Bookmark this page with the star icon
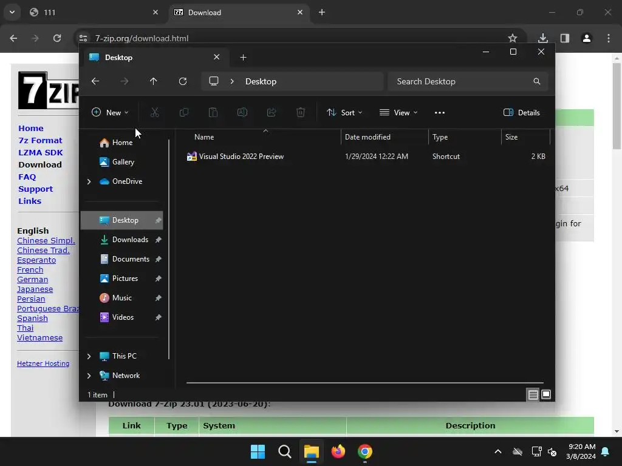 click(513, 38)
